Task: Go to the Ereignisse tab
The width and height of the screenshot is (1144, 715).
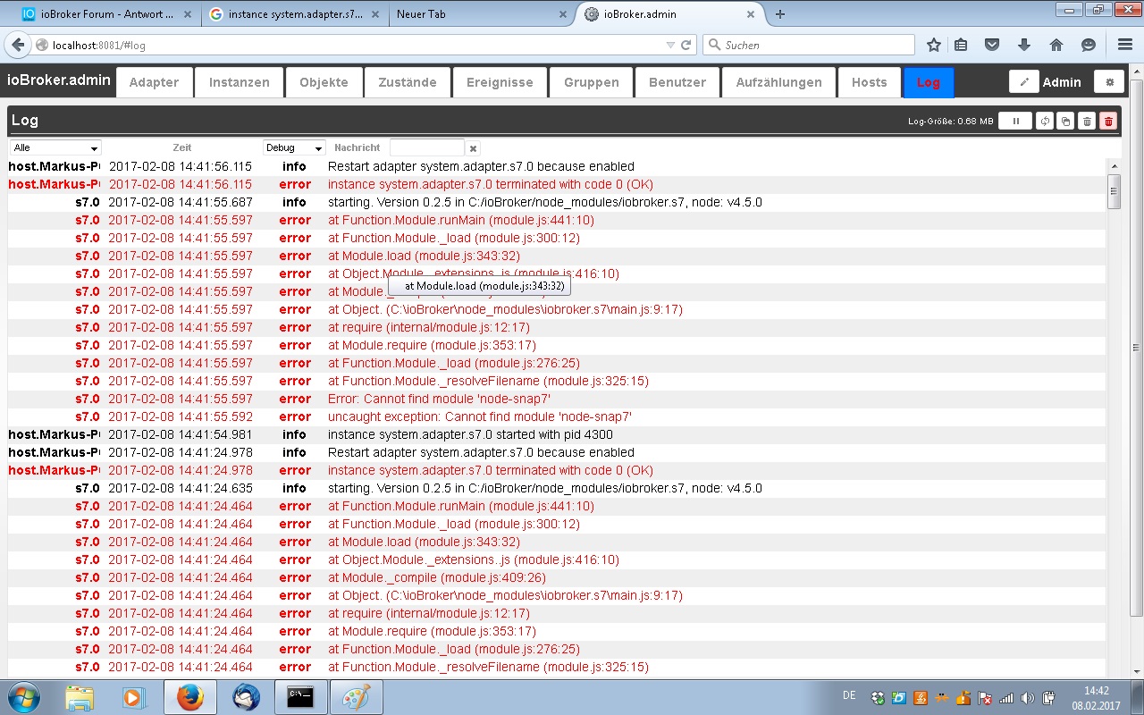Action: (x=500, y=82)
